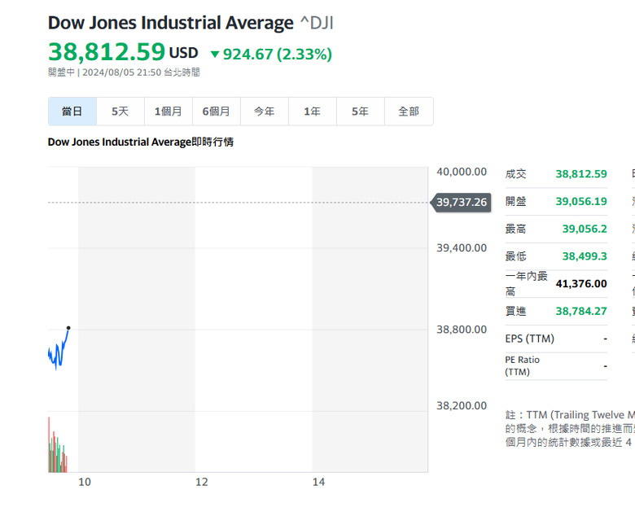Click the 一年內最高 value 41,376.00
Image resolution: width=635 pixels, height=529 pixels.
tap(581, 284)
